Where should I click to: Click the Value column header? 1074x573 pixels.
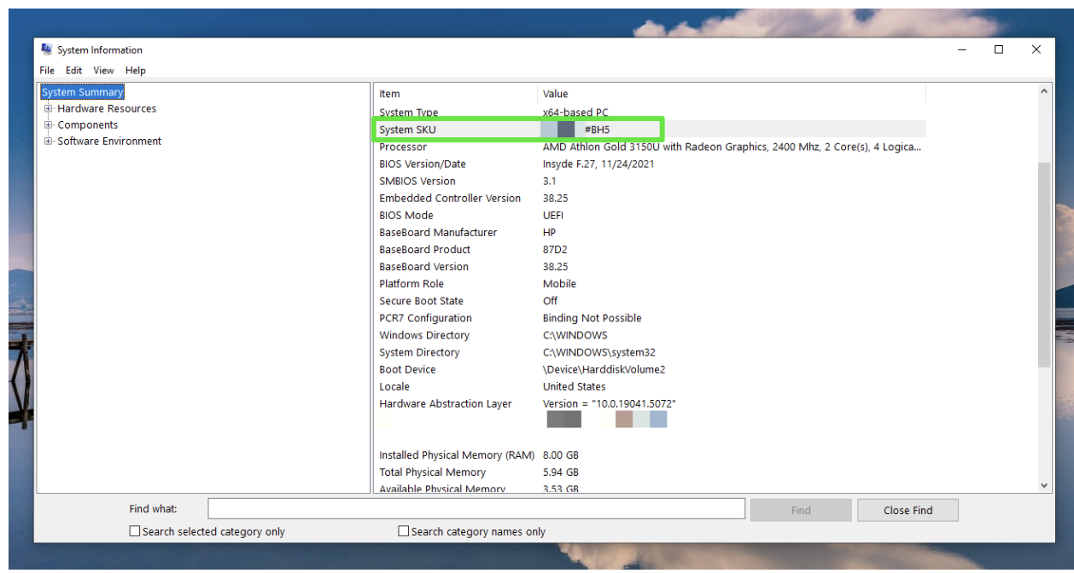563,94
